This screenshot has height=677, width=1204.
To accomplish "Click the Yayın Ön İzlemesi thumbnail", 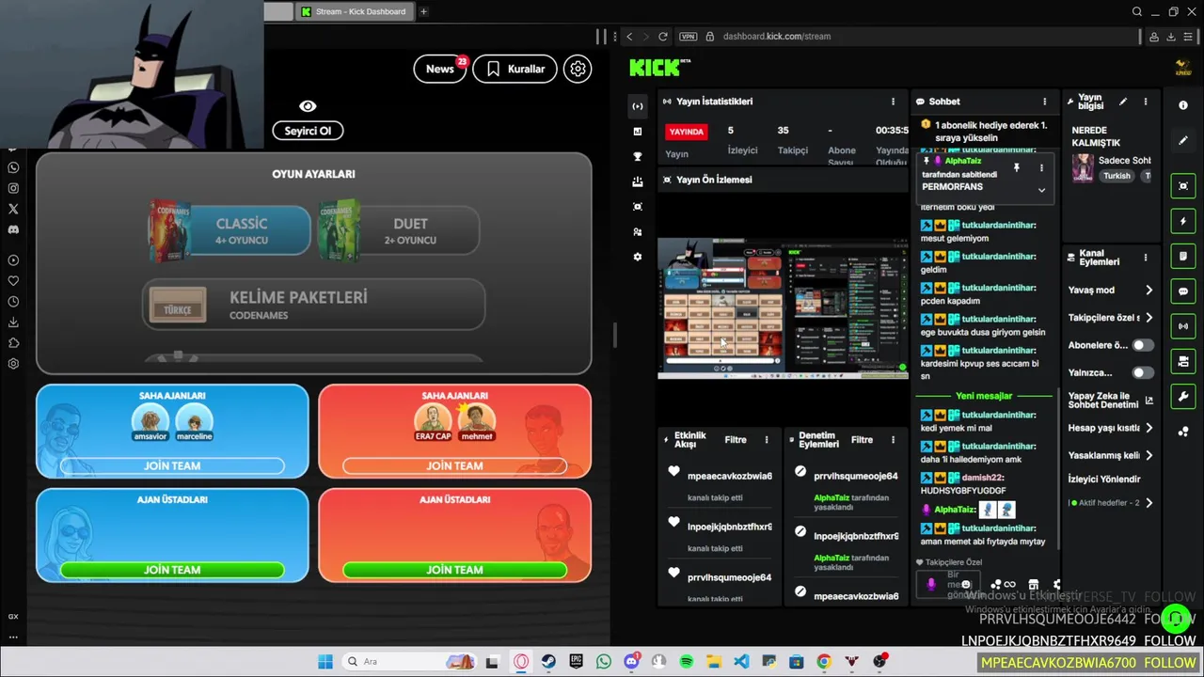I will point(783,308).
